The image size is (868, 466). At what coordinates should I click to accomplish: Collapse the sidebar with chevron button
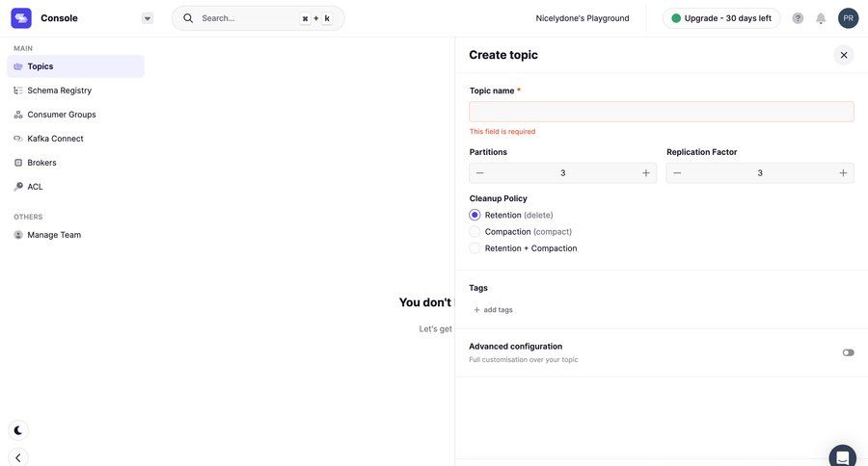pos(18,457)
